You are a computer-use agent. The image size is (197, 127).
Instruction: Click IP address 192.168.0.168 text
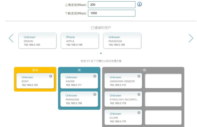click(74, 45)
